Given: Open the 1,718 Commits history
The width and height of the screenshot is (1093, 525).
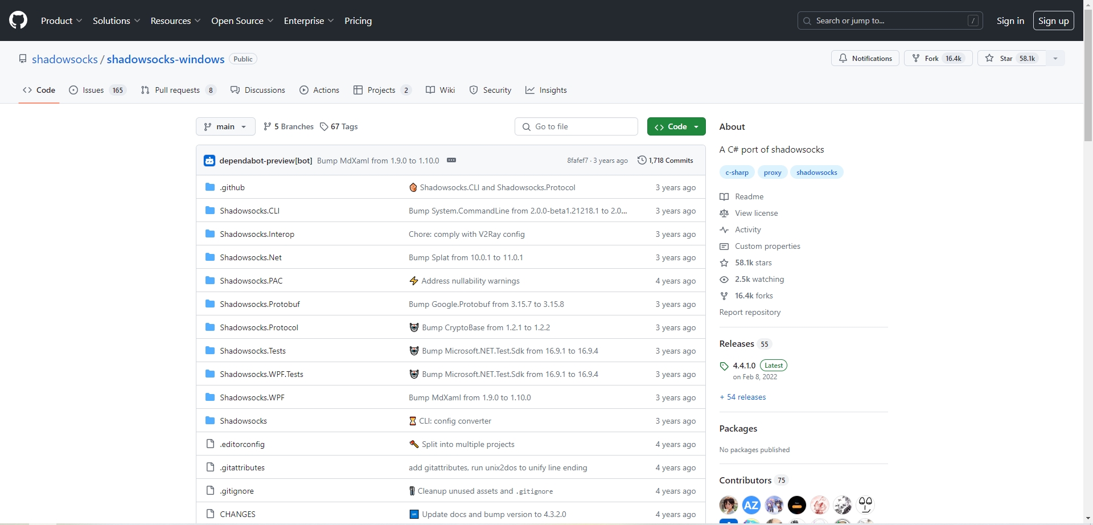Looking at the screenshot, I should (665, 161).
